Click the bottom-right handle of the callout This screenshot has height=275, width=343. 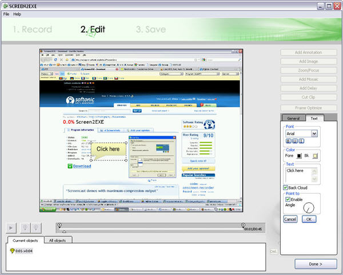[x=126, y=160]
